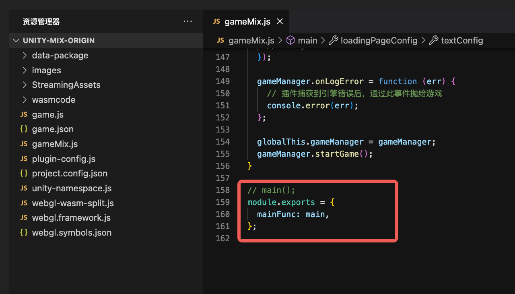Click the cube icon before main breadcrumb
The width and height of the screenshot is (515, 294).
290,40
